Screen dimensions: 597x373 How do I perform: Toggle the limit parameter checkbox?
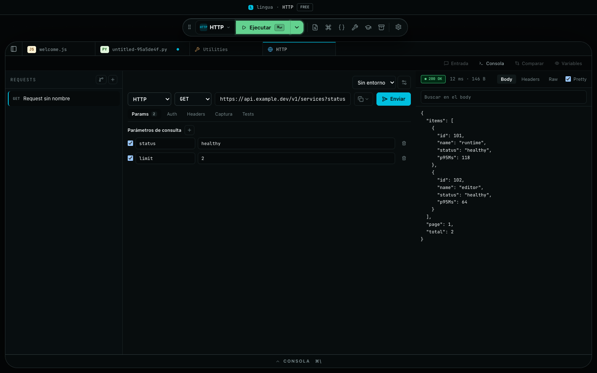coord(131,158)
